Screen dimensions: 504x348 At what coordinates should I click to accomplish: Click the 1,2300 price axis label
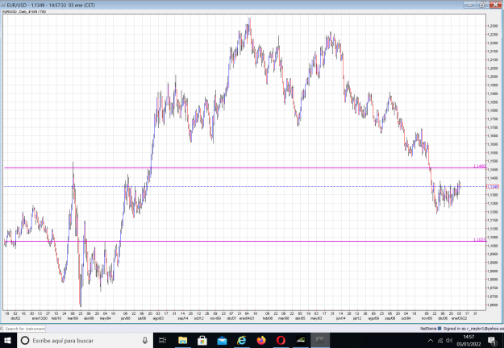(x=492, y=26)
